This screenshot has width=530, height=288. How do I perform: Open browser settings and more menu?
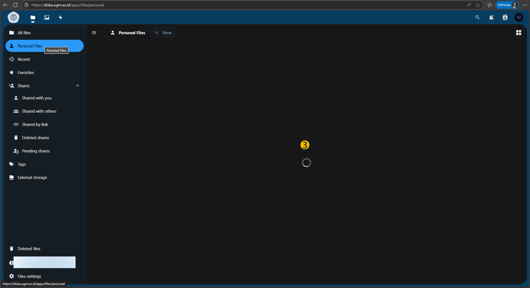[525, 5]
